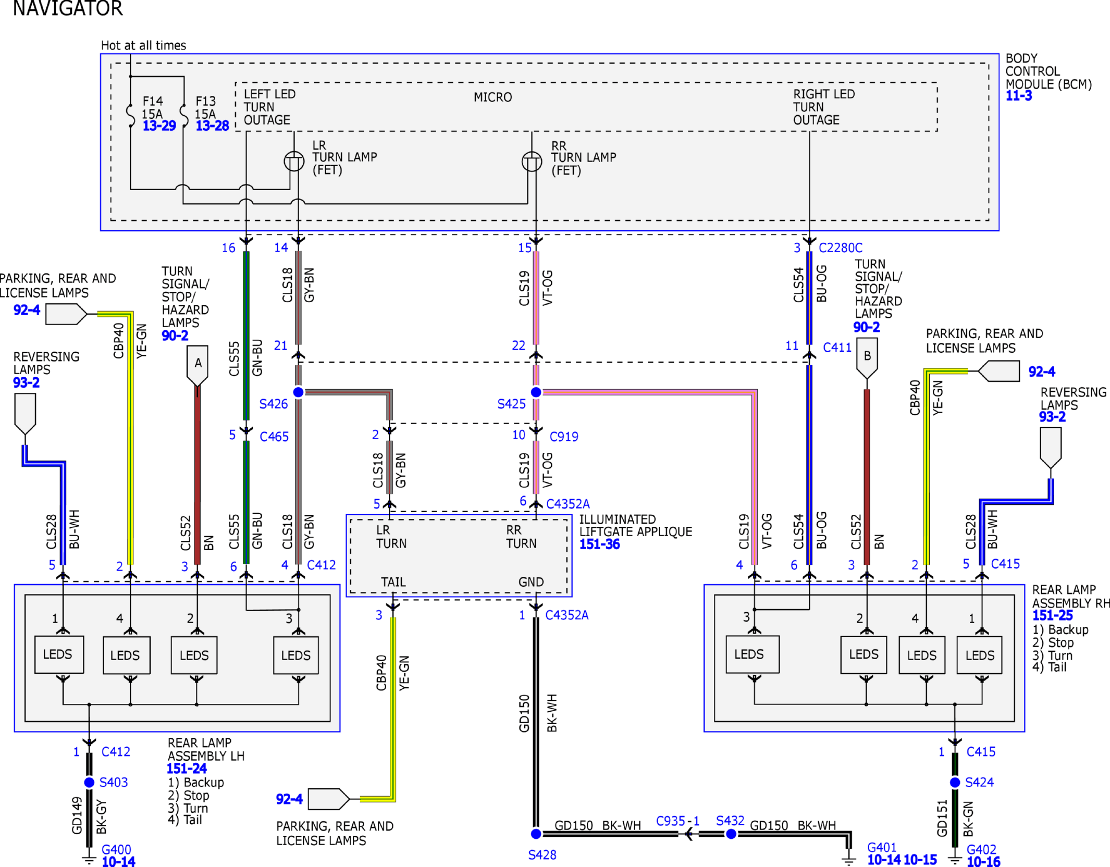The width and height of the screenshot is (1110, 867).
Task: Click the GD151 wire label
Action: pos(942,818)
